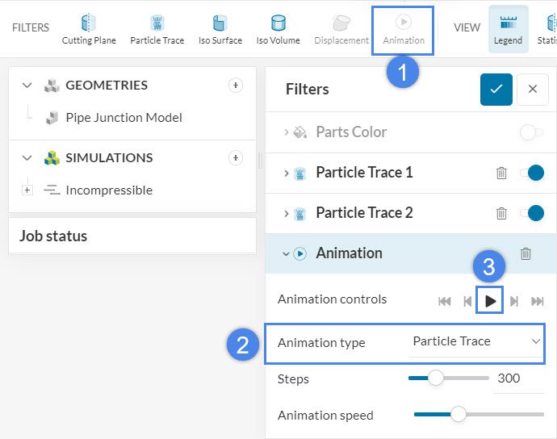Remove Particle Trace 2 using trash icon
This screenshot has height=439, width=557.
pyautogui.click(x=501, y=213)
